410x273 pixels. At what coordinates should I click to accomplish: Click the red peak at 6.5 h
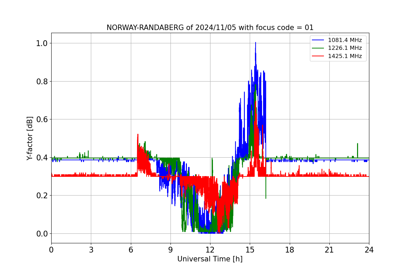[138, 135]
